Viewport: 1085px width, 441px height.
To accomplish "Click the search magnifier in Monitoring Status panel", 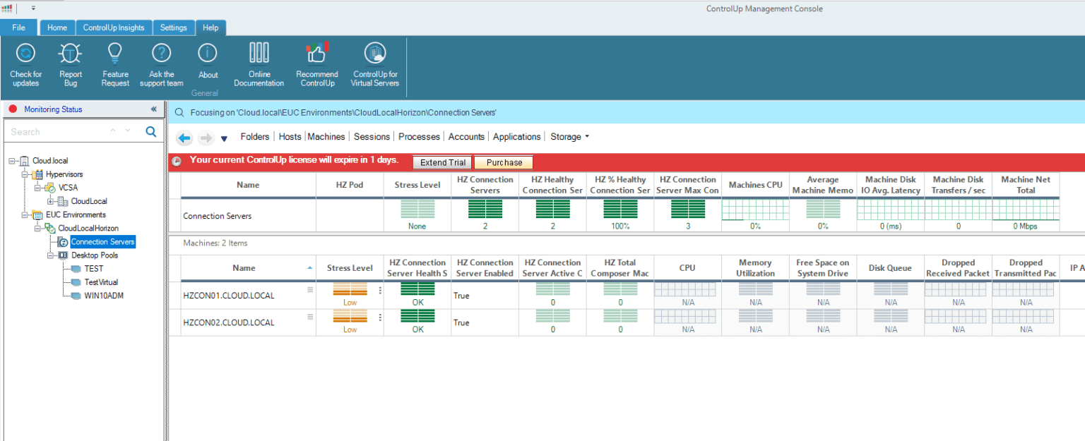I will (x=150, y=131).
